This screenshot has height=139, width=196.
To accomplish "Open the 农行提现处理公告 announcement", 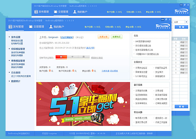I will click(x=143, y=46).
